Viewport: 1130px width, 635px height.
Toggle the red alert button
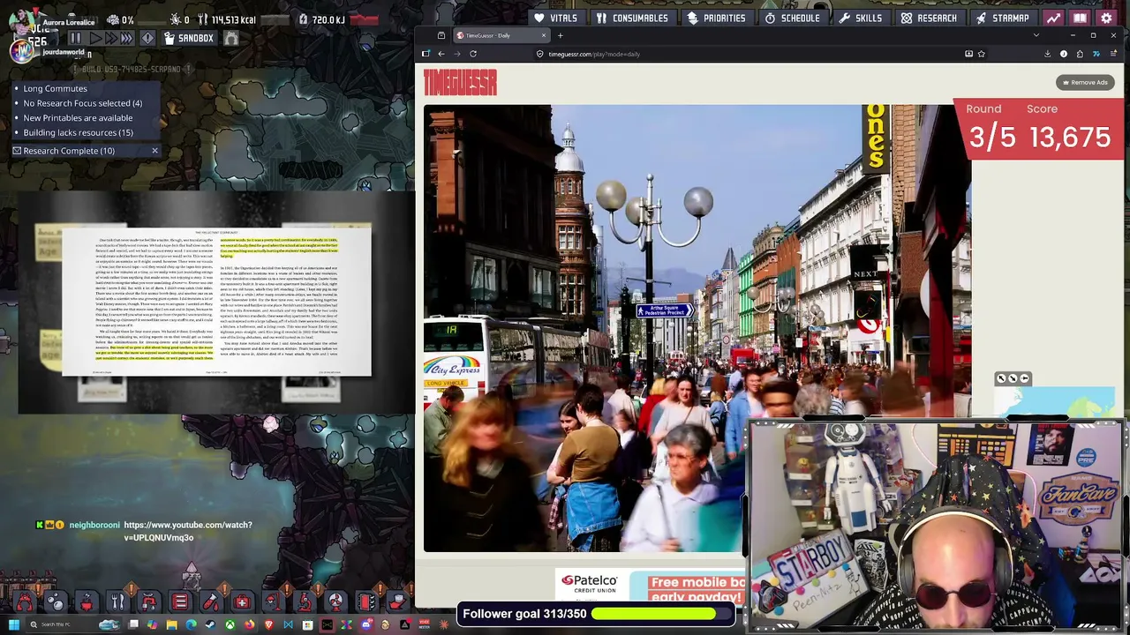147,38
